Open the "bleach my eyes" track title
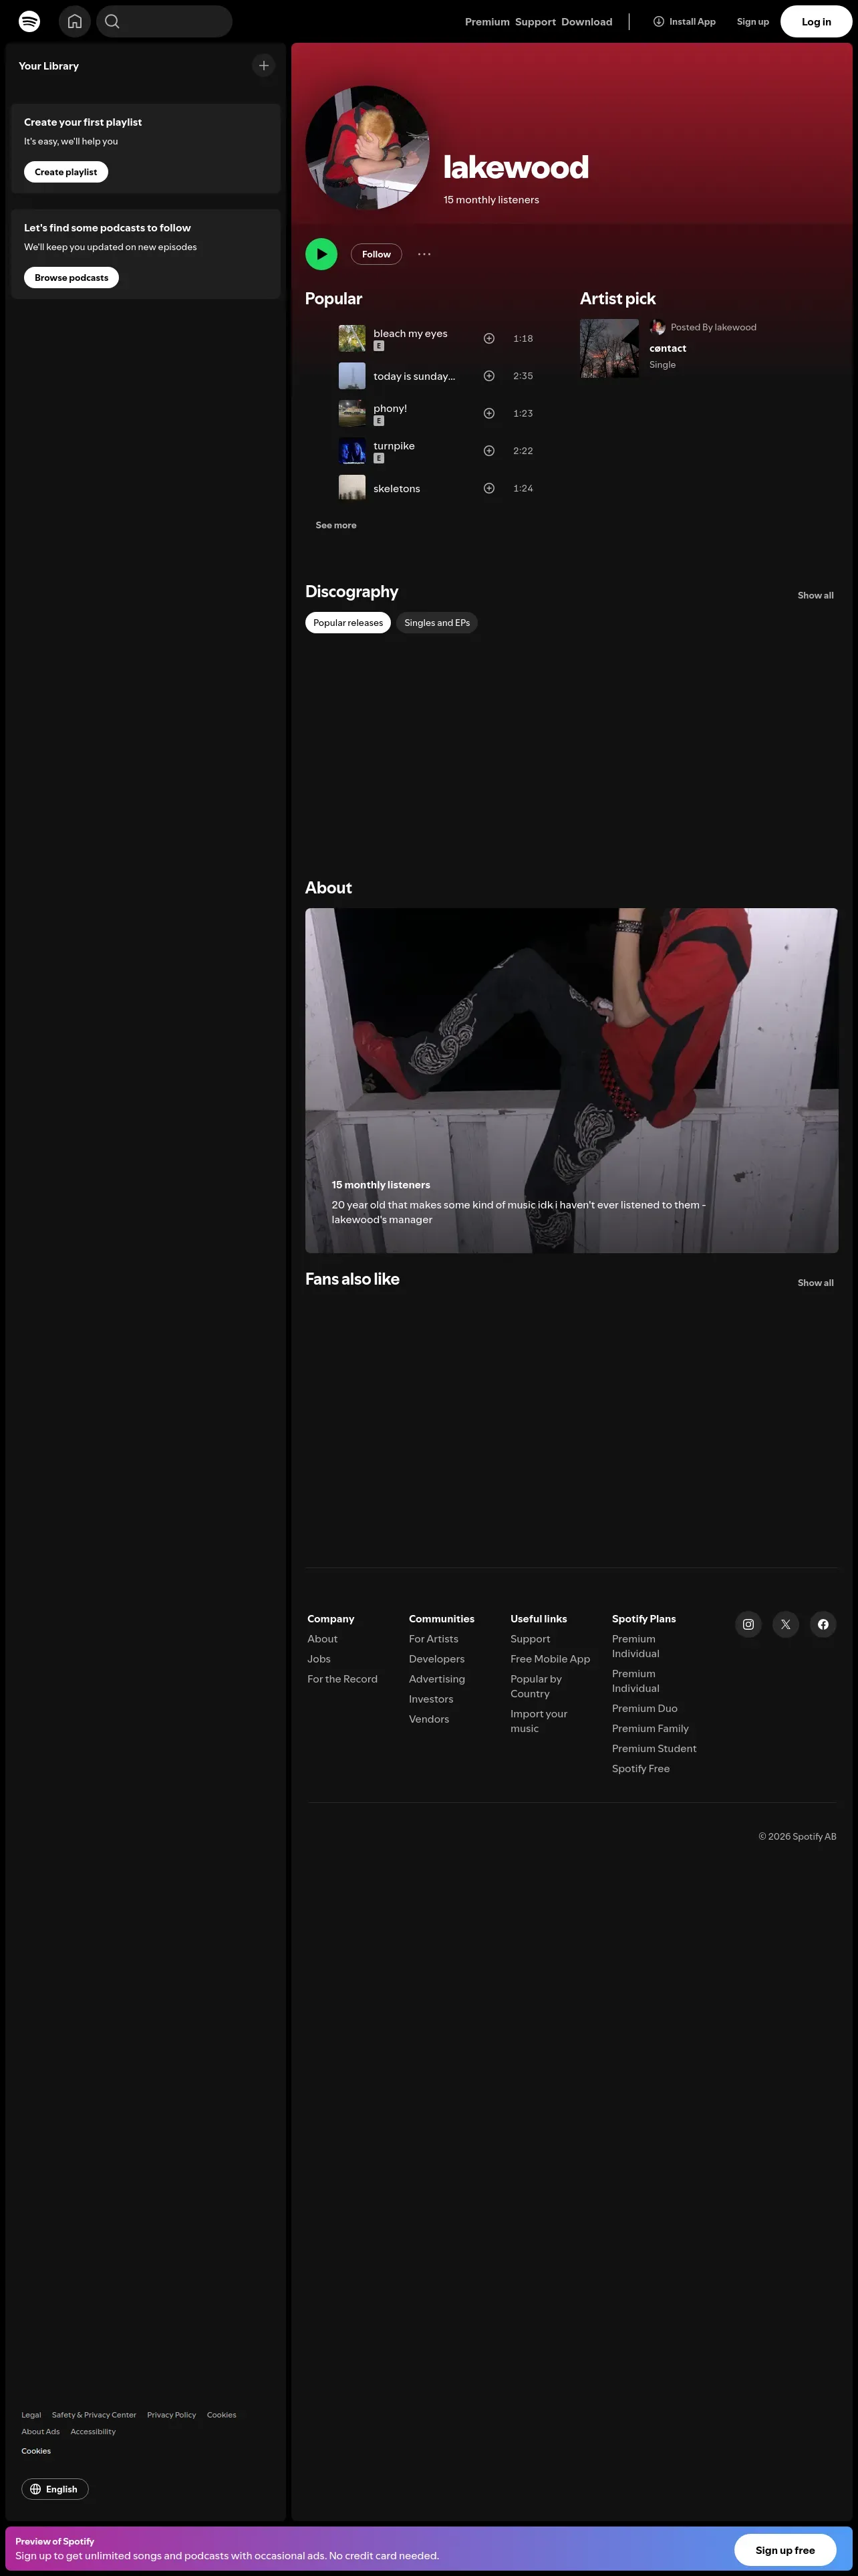This screenshot has width=858, height=2576. point(410,333)
